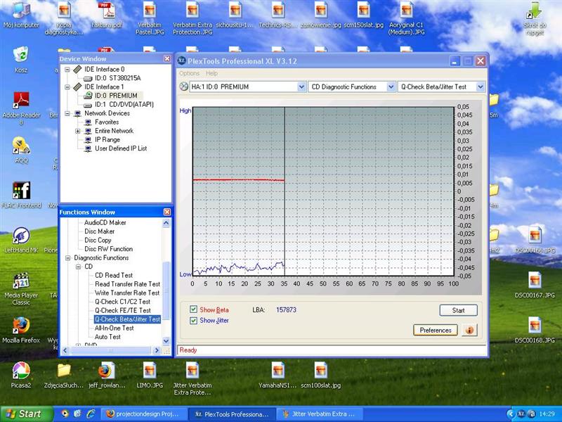Open the Help menu
The width and height of the screenshot is (562, 422).
pos(211,73)
